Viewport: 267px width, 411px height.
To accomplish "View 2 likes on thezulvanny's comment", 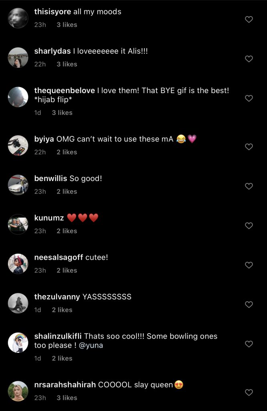I will pos(62,310).
